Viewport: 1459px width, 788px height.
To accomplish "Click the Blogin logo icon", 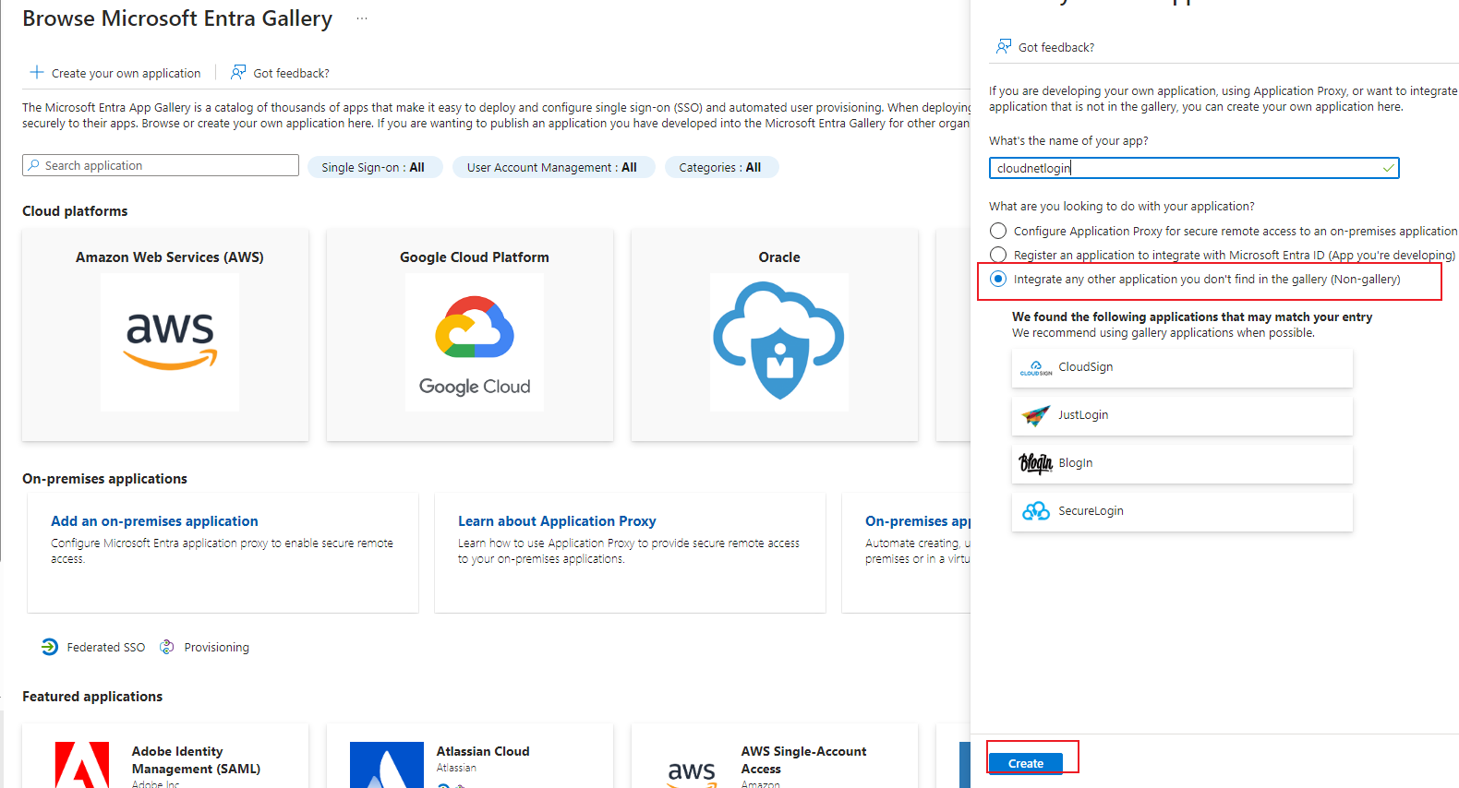I will click(x=1036, y=463).
